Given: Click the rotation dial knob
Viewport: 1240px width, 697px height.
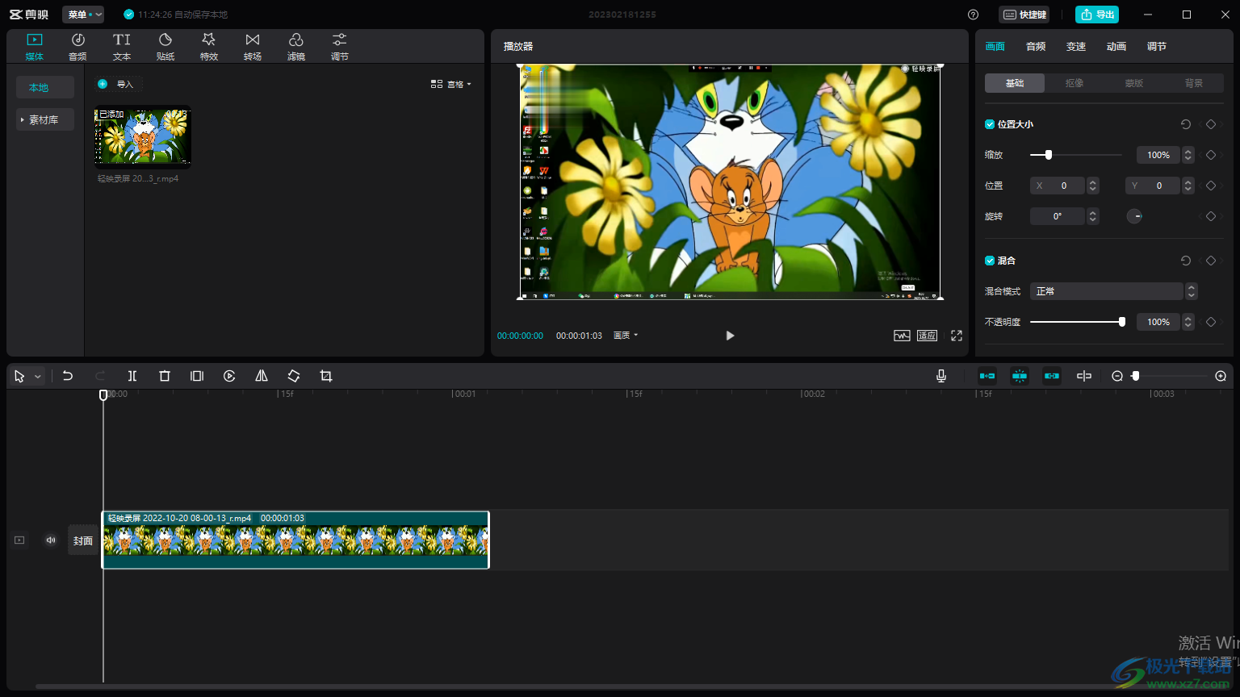Looking at the screenshot, I should coord(1134,216).
